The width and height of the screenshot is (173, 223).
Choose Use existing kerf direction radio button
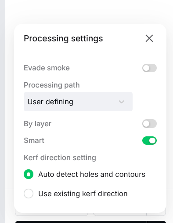pyautogui.click(x=29, y=194)
